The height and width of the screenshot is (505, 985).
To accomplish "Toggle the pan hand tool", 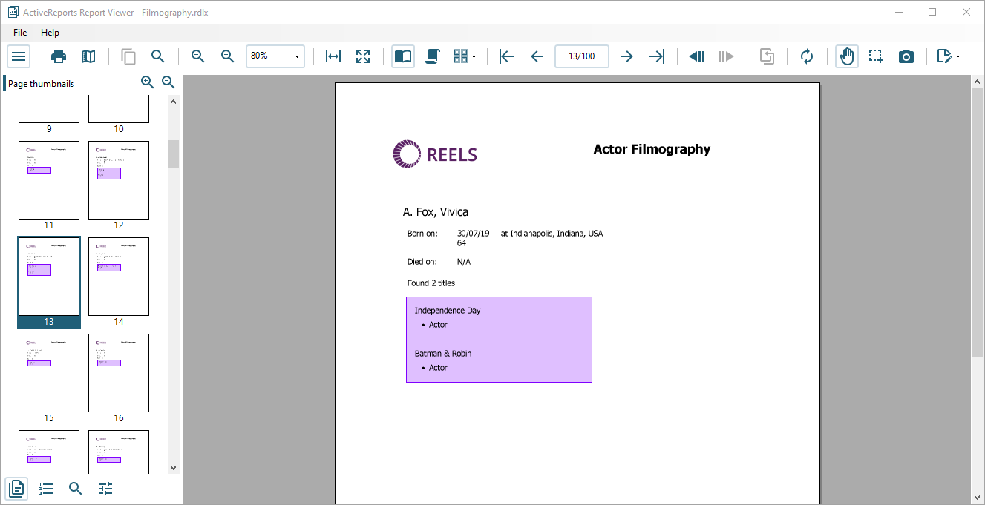I will tap(847, 56).
